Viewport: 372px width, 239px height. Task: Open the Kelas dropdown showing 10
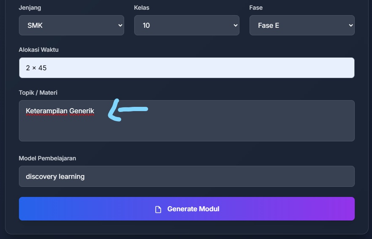point(187,25)
